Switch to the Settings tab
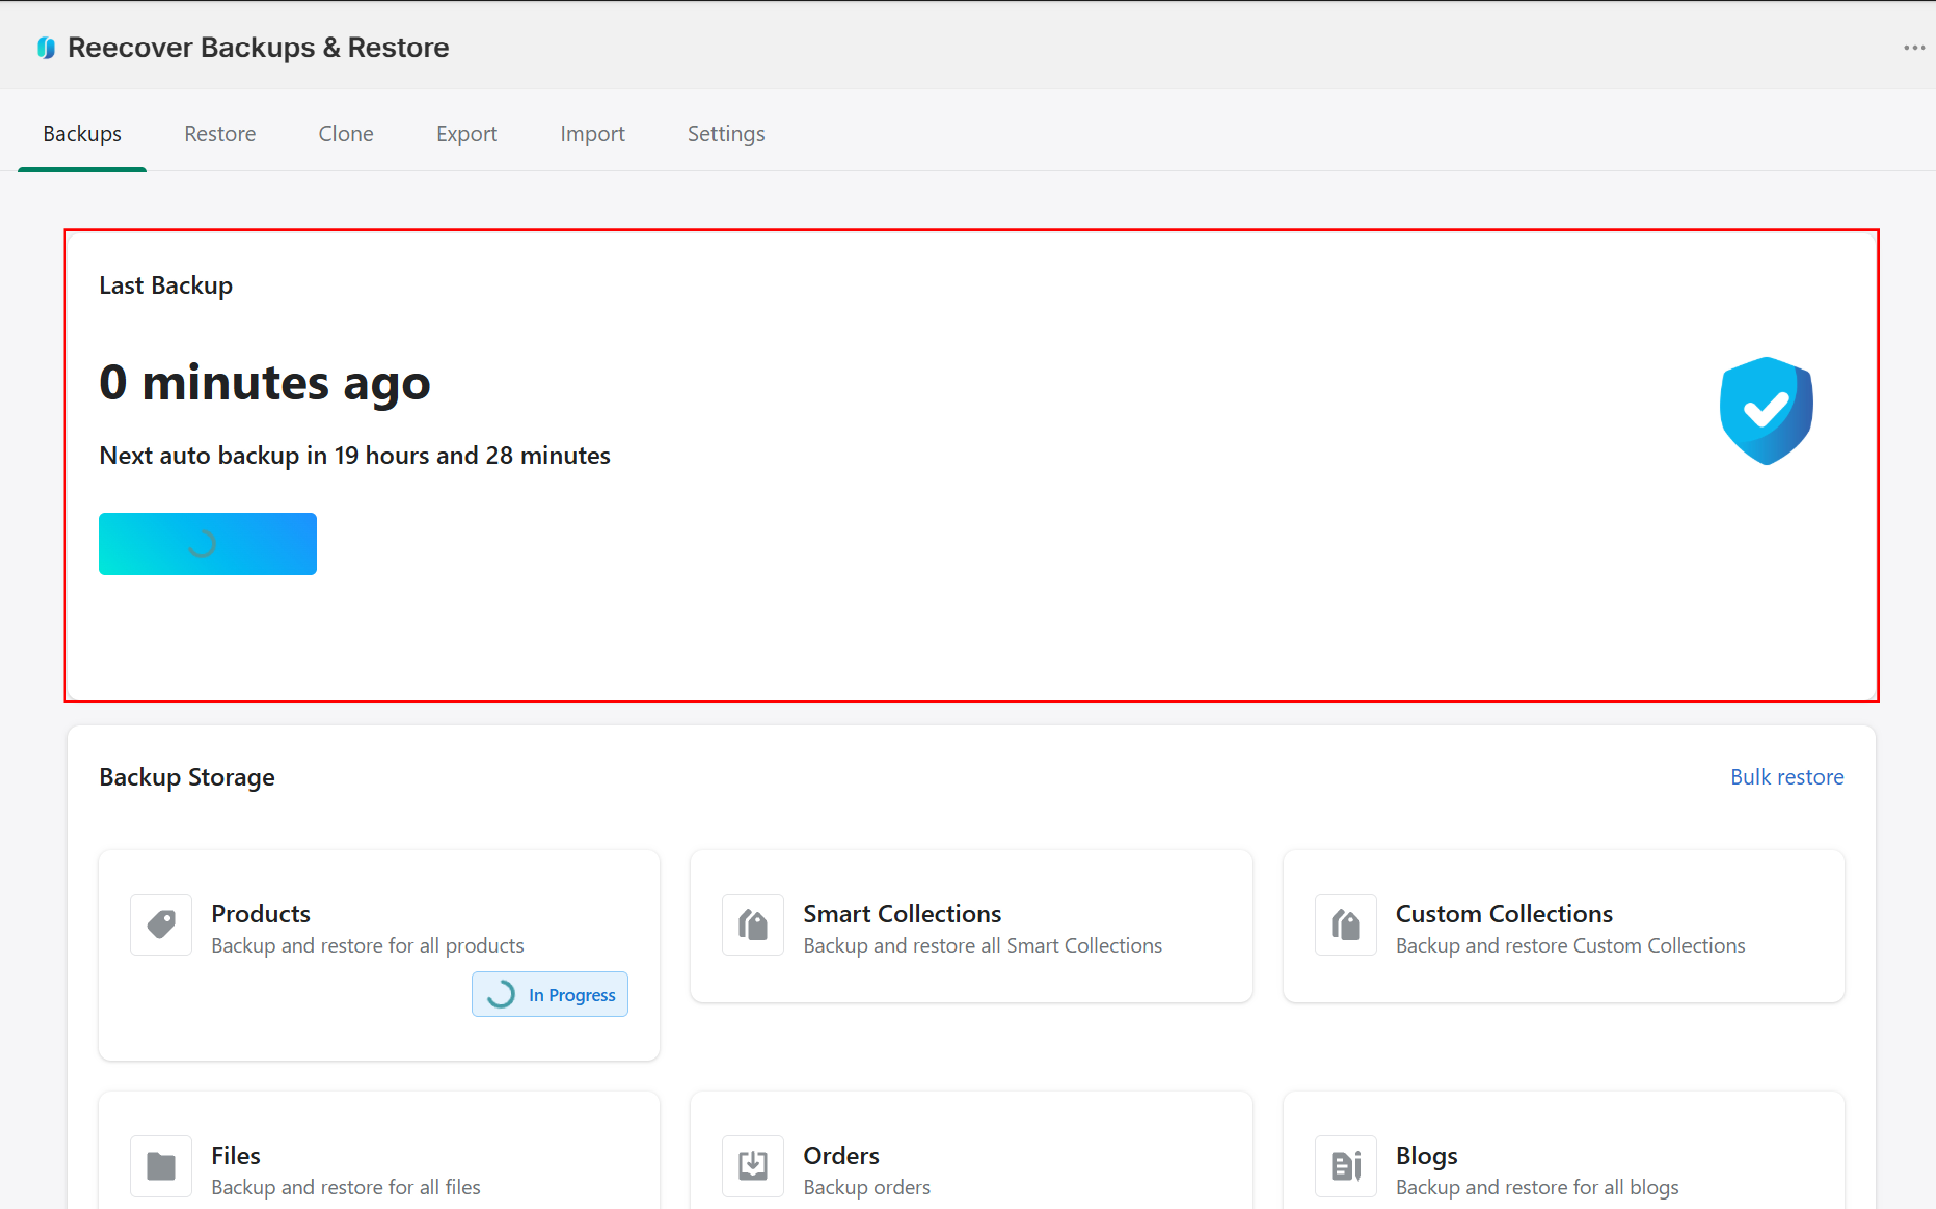This screenshot has height=1209, width=1936. click(726, 133)
